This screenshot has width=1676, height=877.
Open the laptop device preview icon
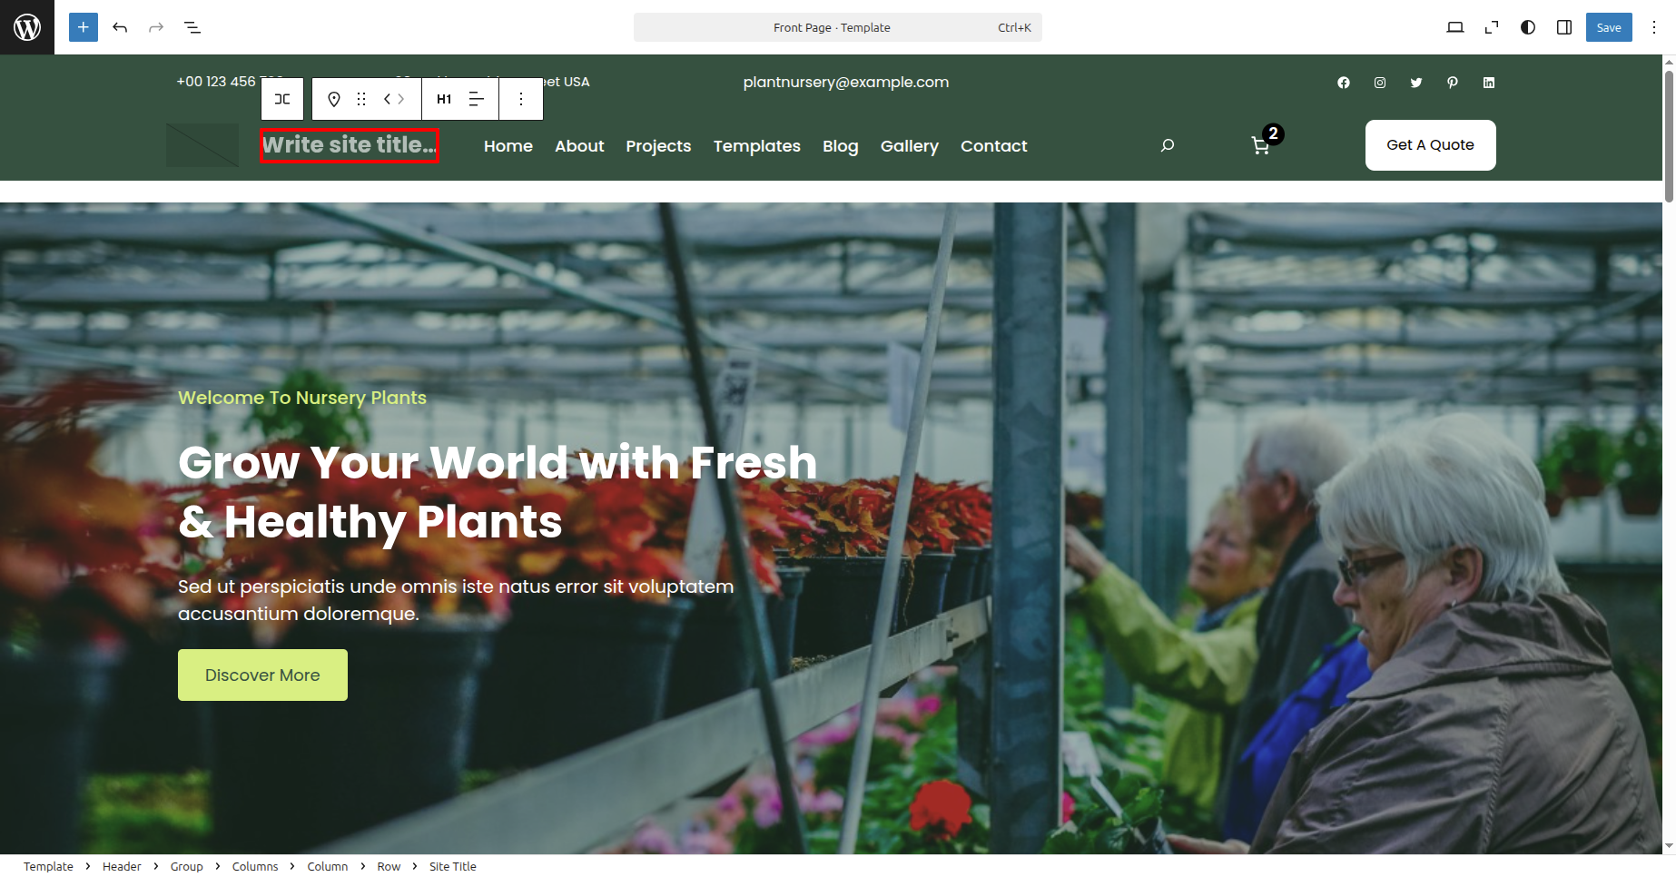coord(1455,27)
